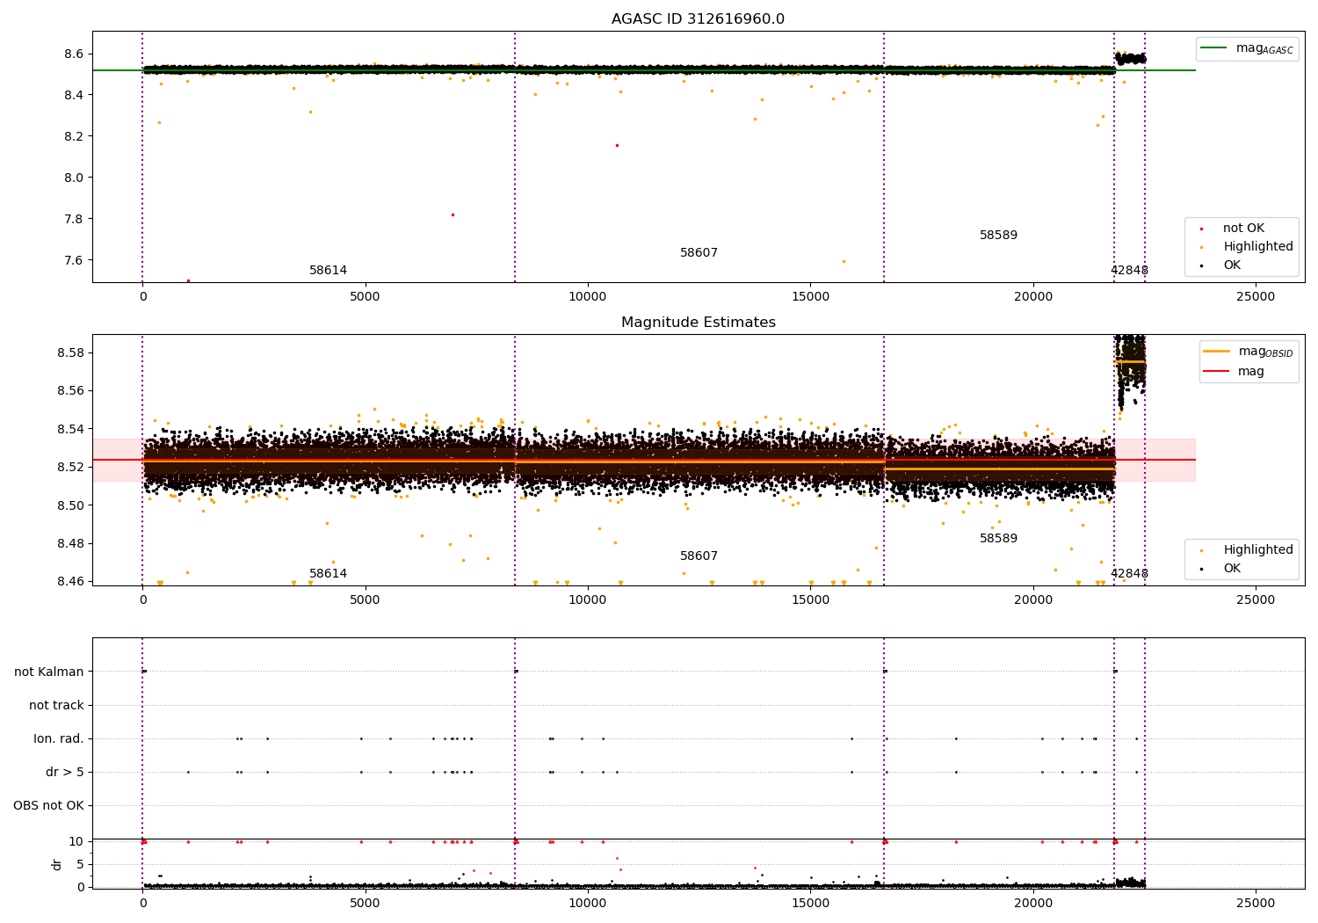Click the red not-OK point near magnitude 7.82
Image resolution: width=1318 pixels, height=923 pixels.
click(453, 214)
